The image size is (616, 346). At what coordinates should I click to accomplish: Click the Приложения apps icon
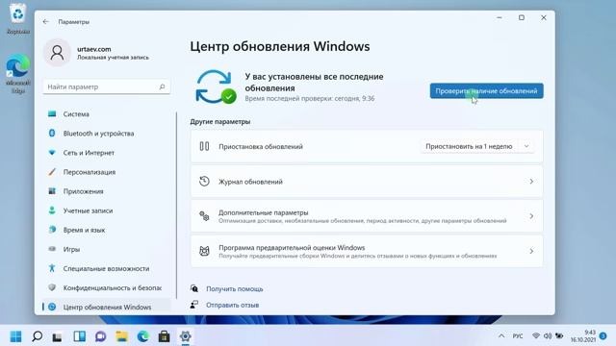point(52,191)
